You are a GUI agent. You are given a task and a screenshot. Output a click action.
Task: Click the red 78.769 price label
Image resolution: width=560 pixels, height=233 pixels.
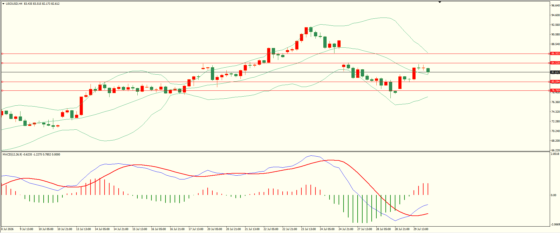tap(555, 90)
